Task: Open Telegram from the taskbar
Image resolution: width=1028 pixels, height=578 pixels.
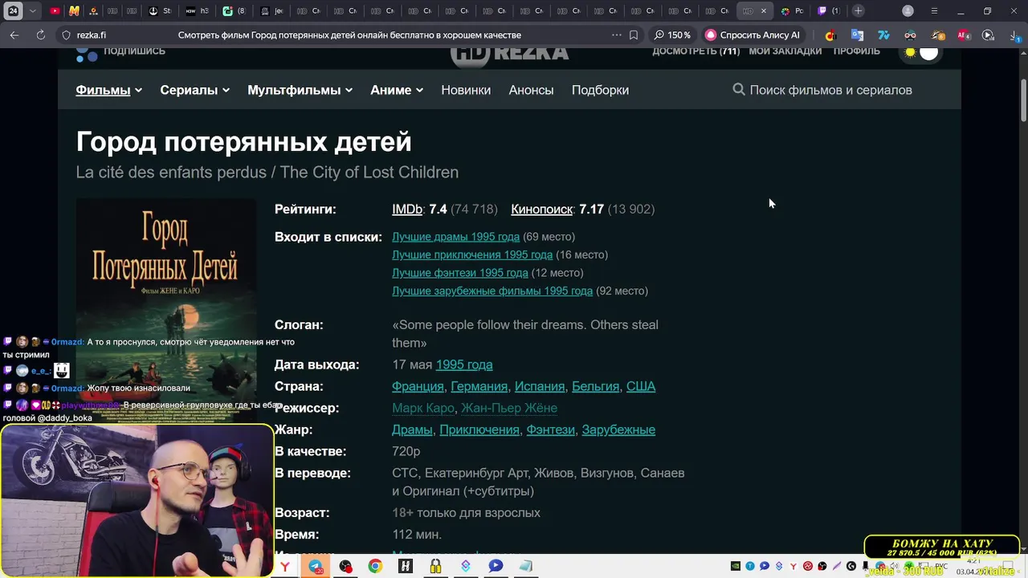Action: pos(316,566)
